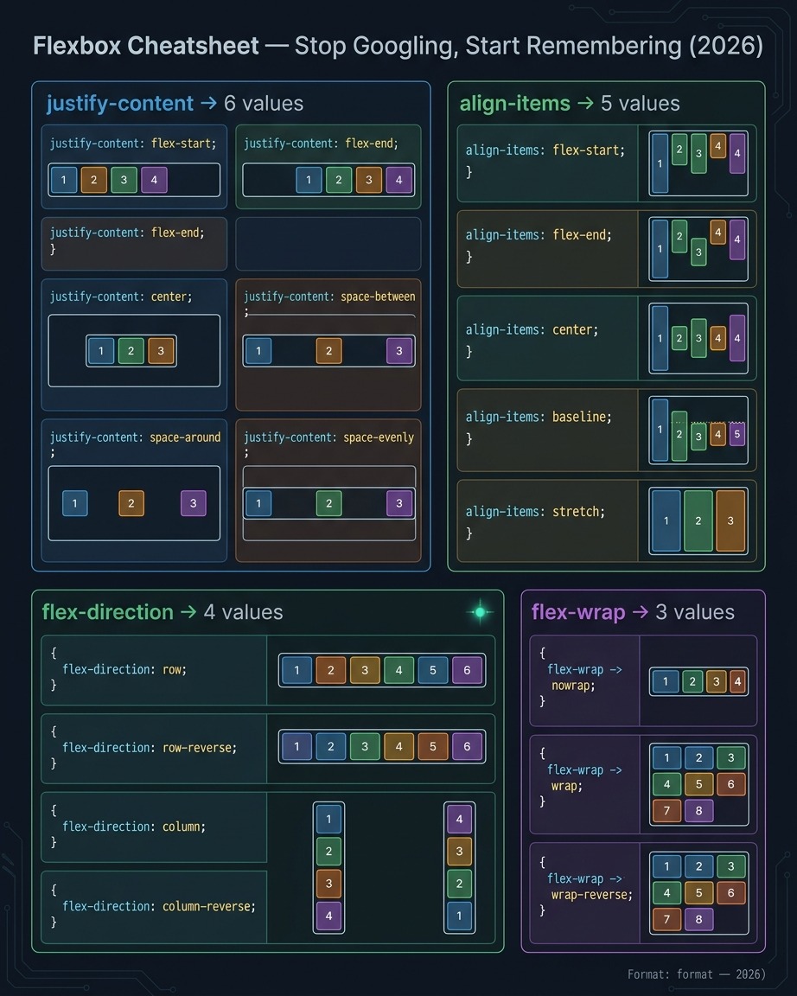Select the 'justify-content: space-around' code text
This screenshot has width=797, height=996.
[135, 437]
